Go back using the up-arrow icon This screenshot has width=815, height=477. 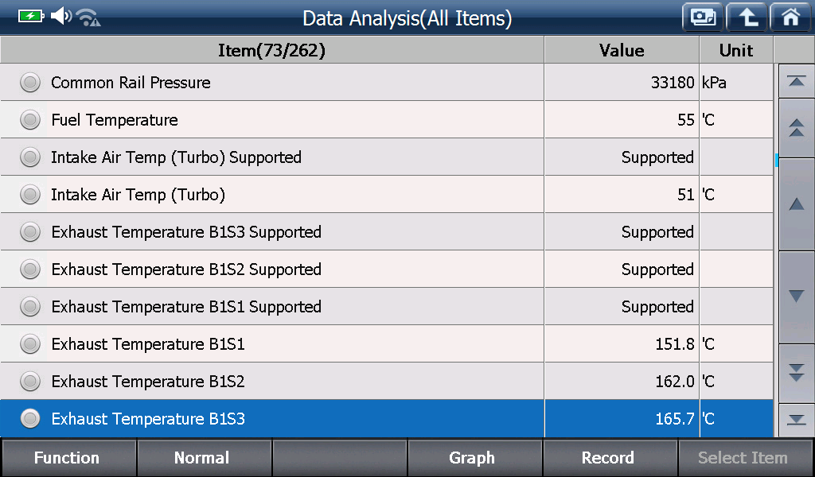747,17
